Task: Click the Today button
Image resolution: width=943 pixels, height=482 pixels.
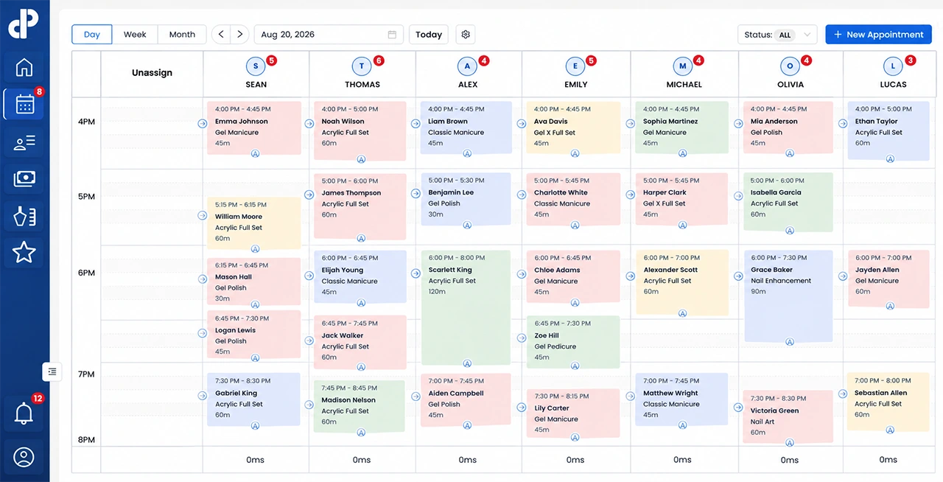Action: pos(429,35)
